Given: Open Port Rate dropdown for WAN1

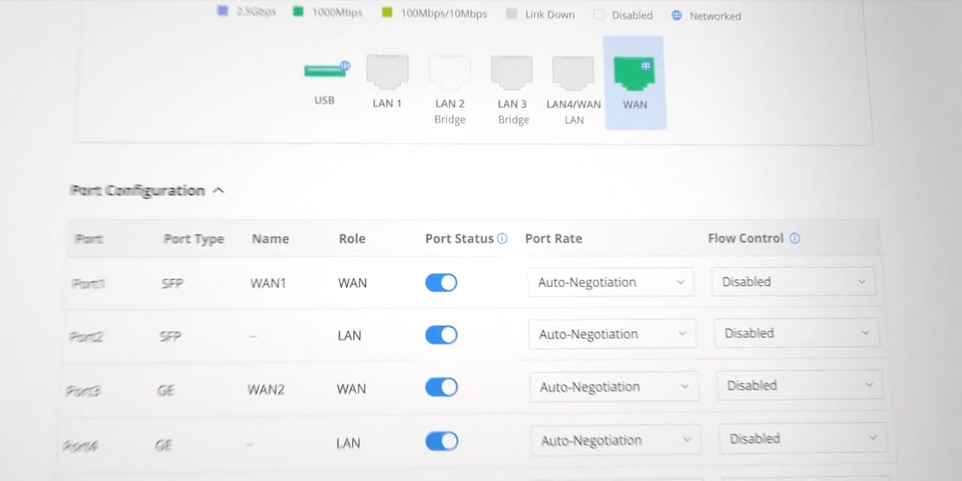Looking at the screenshot, I should pos(610,283).
